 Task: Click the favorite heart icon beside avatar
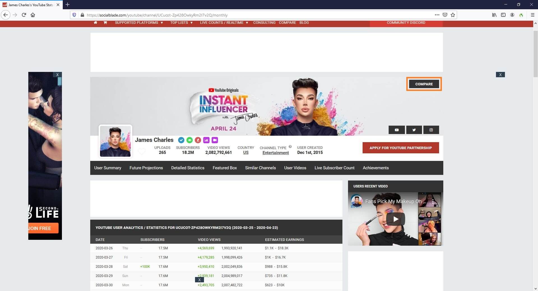tap(142, 151)
